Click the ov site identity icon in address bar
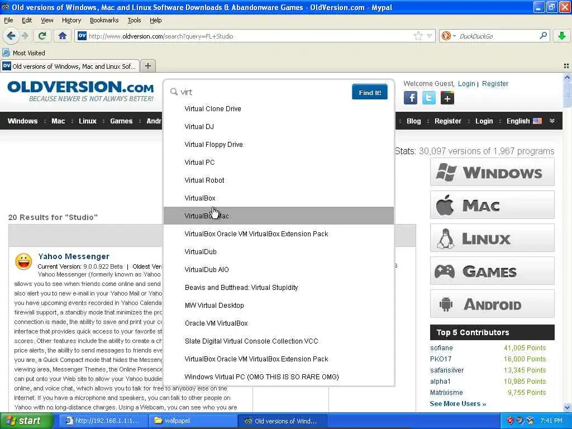 [x=82, y=36]
